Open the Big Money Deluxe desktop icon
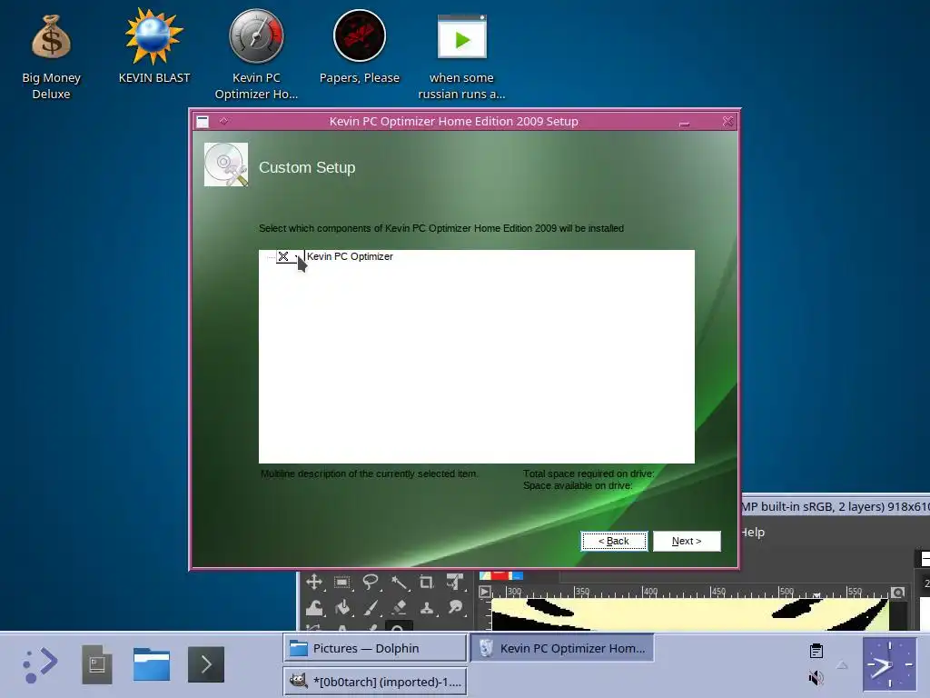930x698 pixels. click(x=51, y=55)
